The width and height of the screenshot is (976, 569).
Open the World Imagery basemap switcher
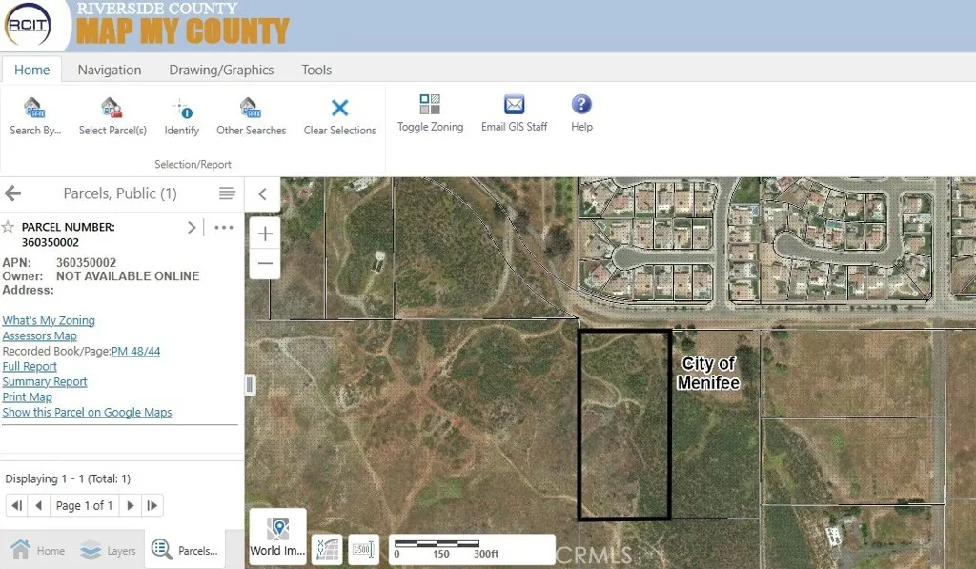(277, 537)
